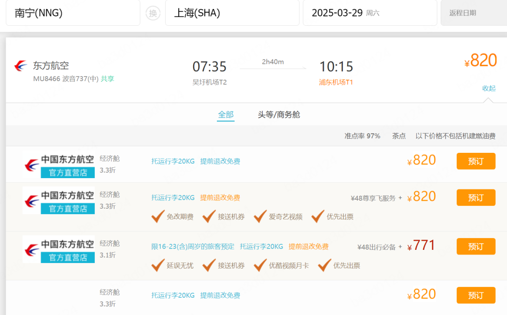The width and height of the screenshot is (507, 315).
Task: Switch to the 全部 cabin tab
Action: [226, 114]
